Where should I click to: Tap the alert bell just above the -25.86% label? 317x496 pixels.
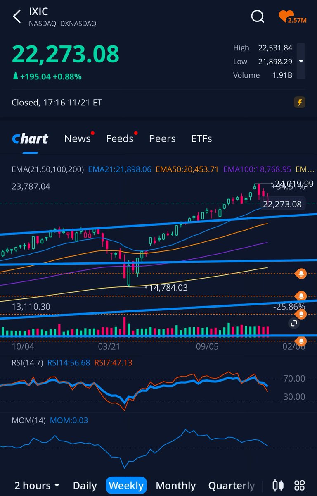301,296
